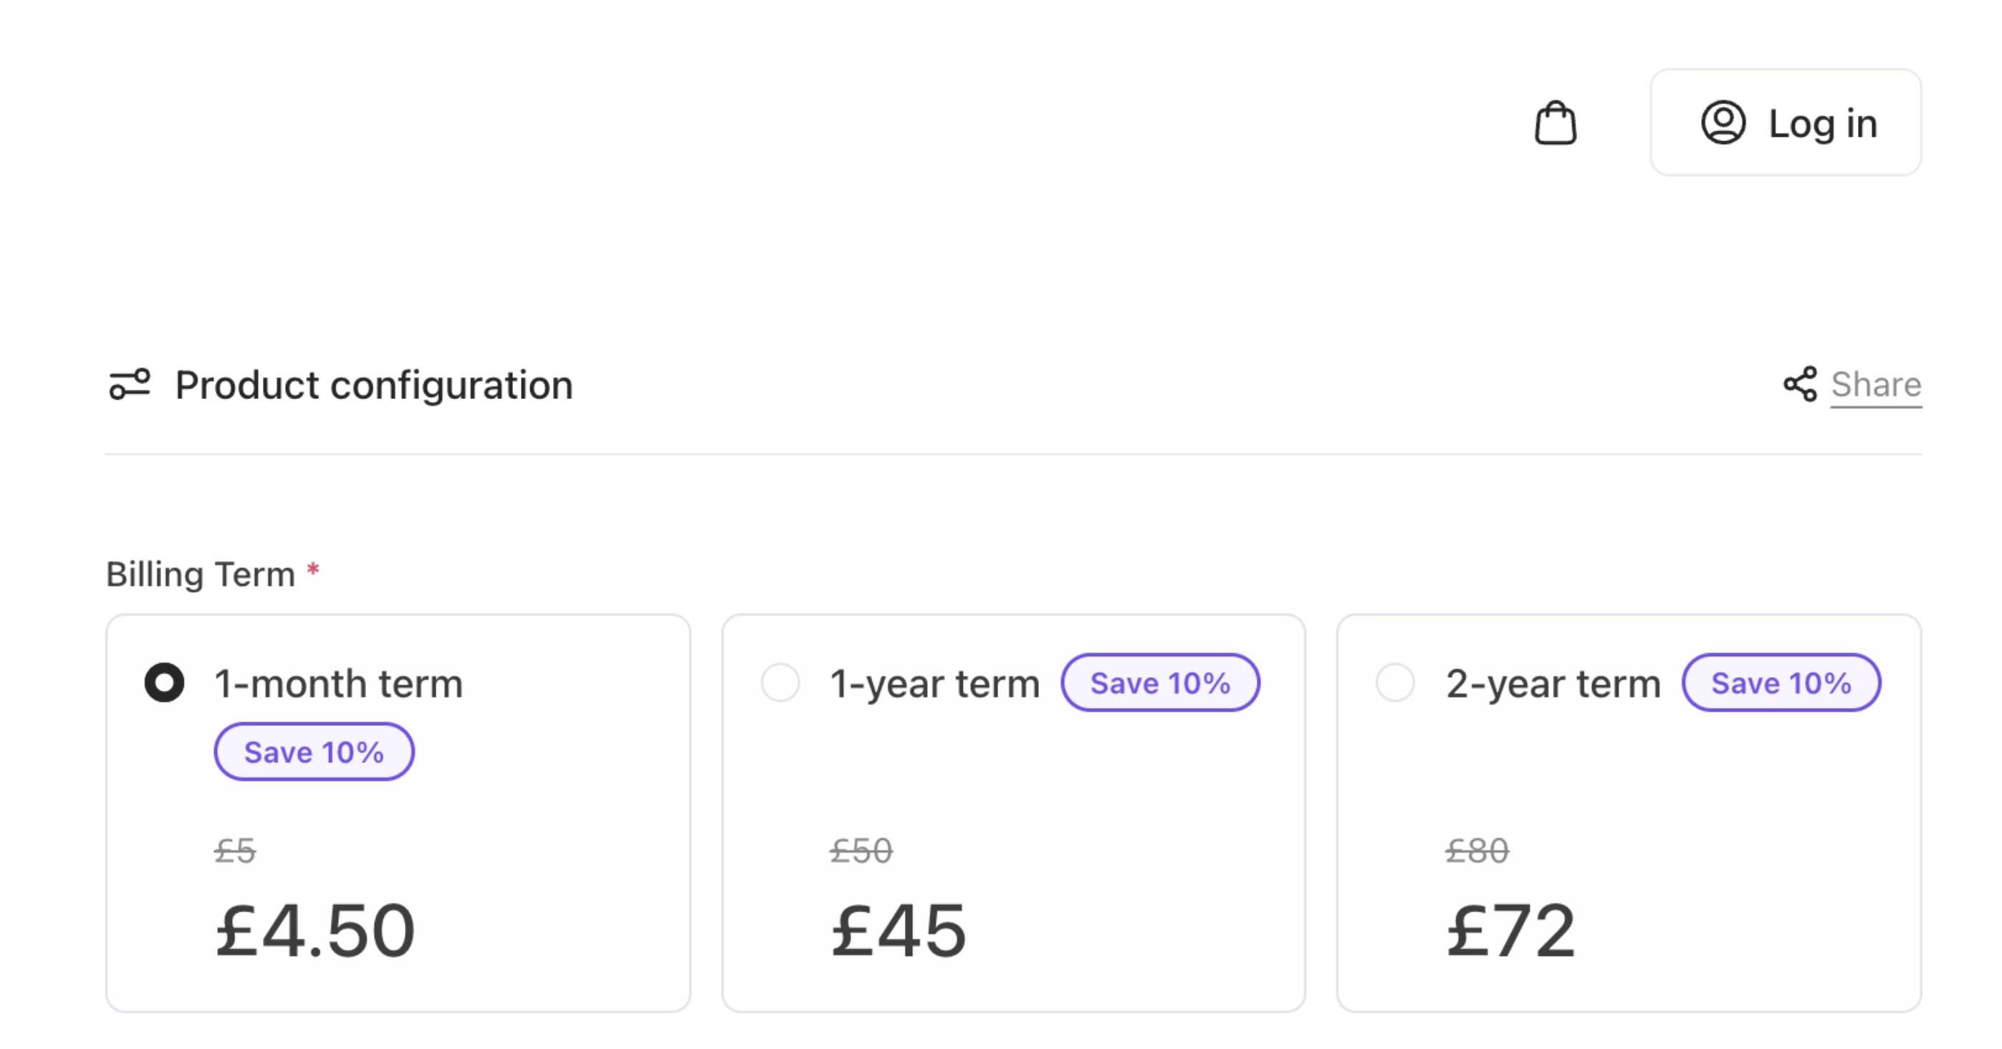Click the £45 price

coord(899,930)
